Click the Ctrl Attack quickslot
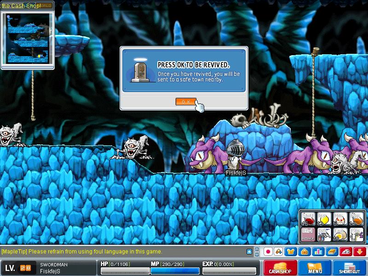Viewport: 368px width, 276px height. pyautogui.click(x=308, y=235)
